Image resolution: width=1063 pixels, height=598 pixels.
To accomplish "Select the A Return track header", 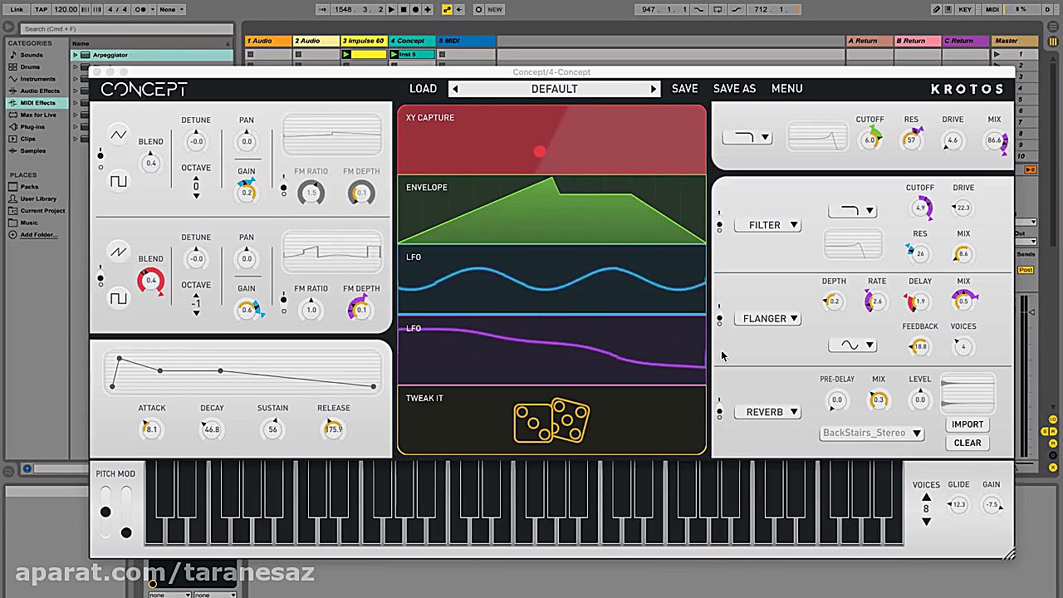I will coord(870,41).
